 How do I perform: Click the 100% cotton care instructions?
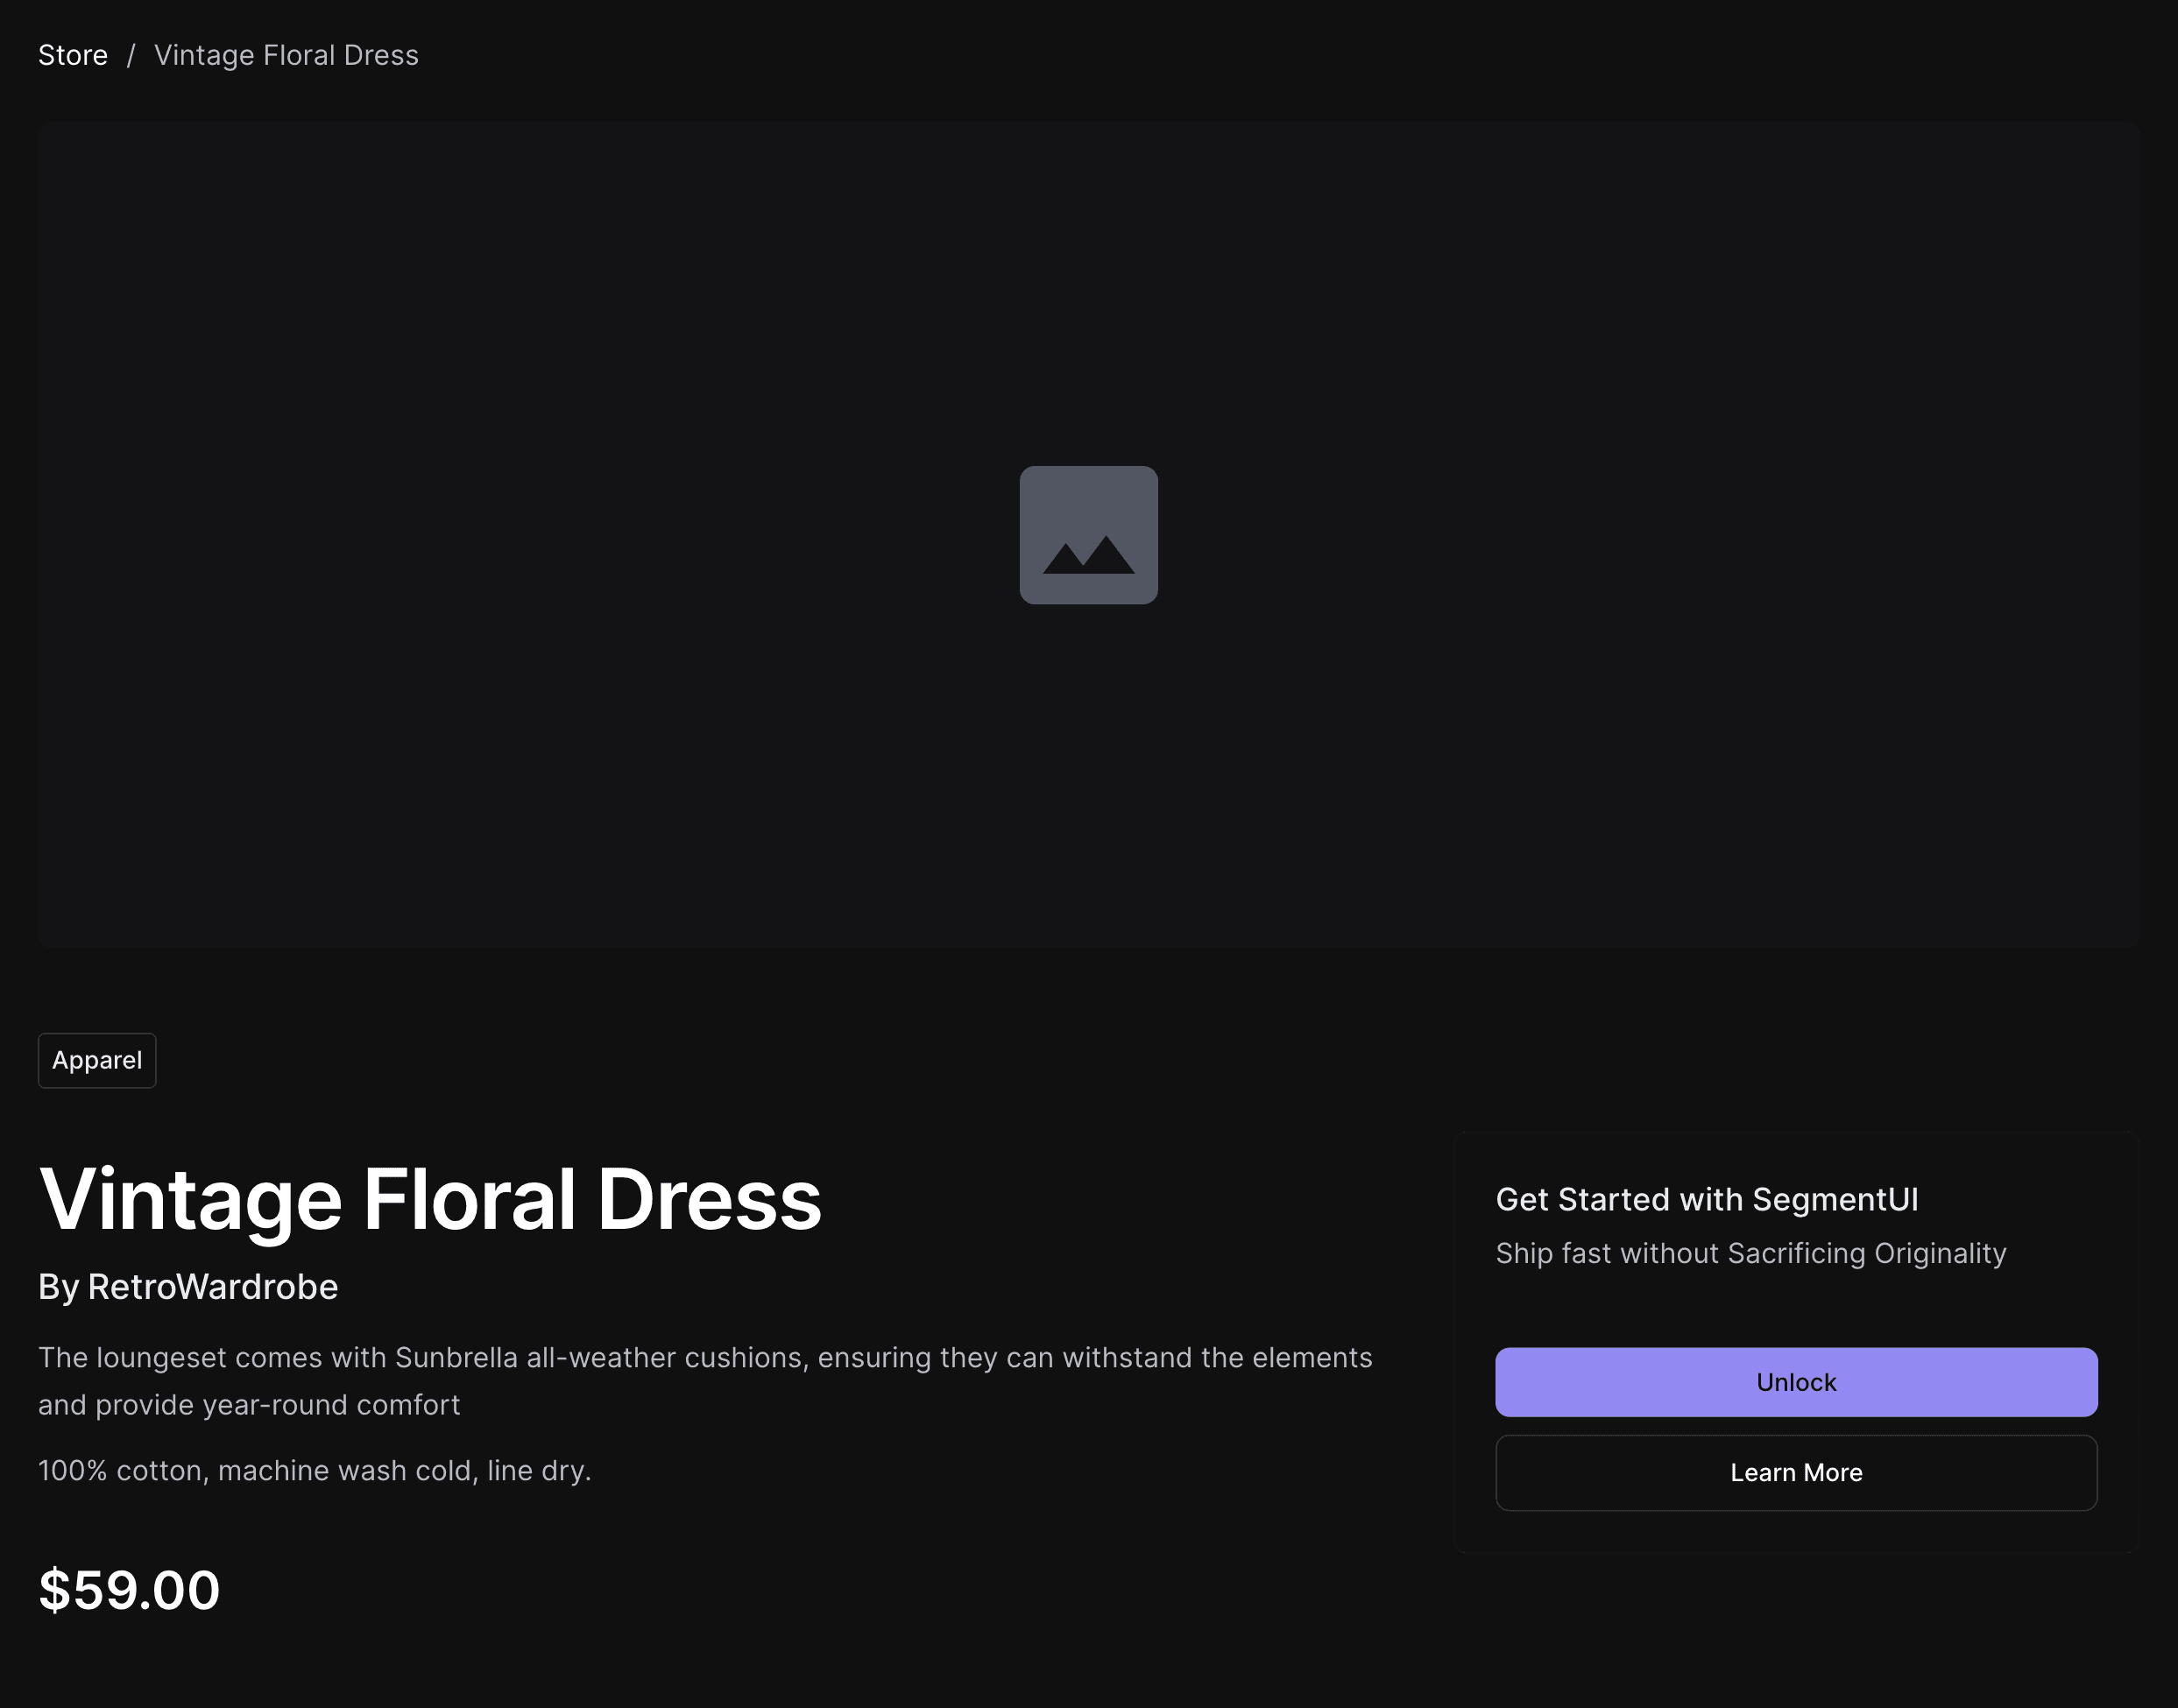tap(315, 1470)
